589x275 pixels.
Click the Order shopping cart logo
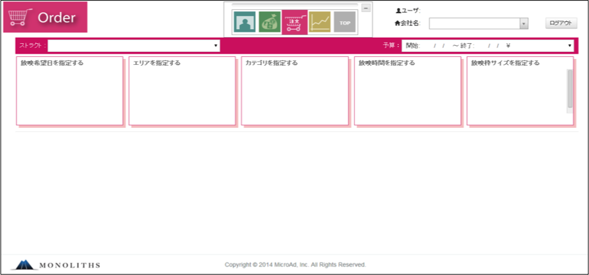click(45, 18)
